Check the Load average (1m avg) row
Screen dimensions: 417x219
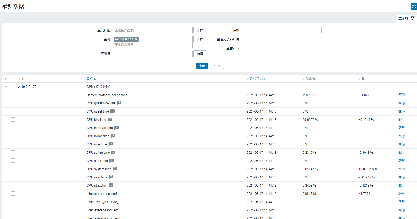(13, 202)
